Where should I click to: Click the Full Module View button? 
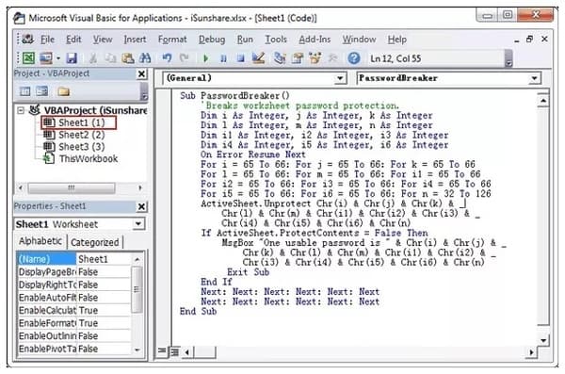175,350
